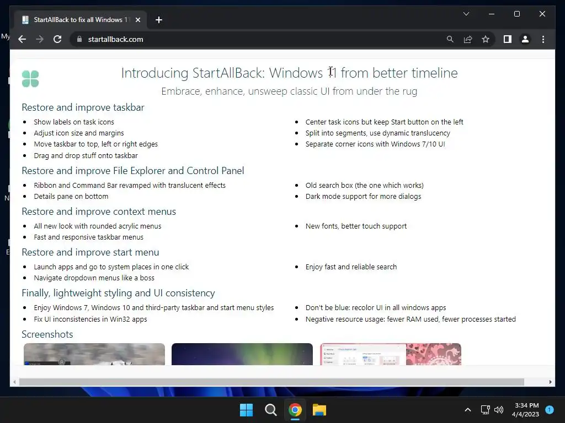Click 'Fix UI inconsistencies in Win32 apps'
This screenshot has height=423, width=565.
pyautogui.click(x=90, y=319)
